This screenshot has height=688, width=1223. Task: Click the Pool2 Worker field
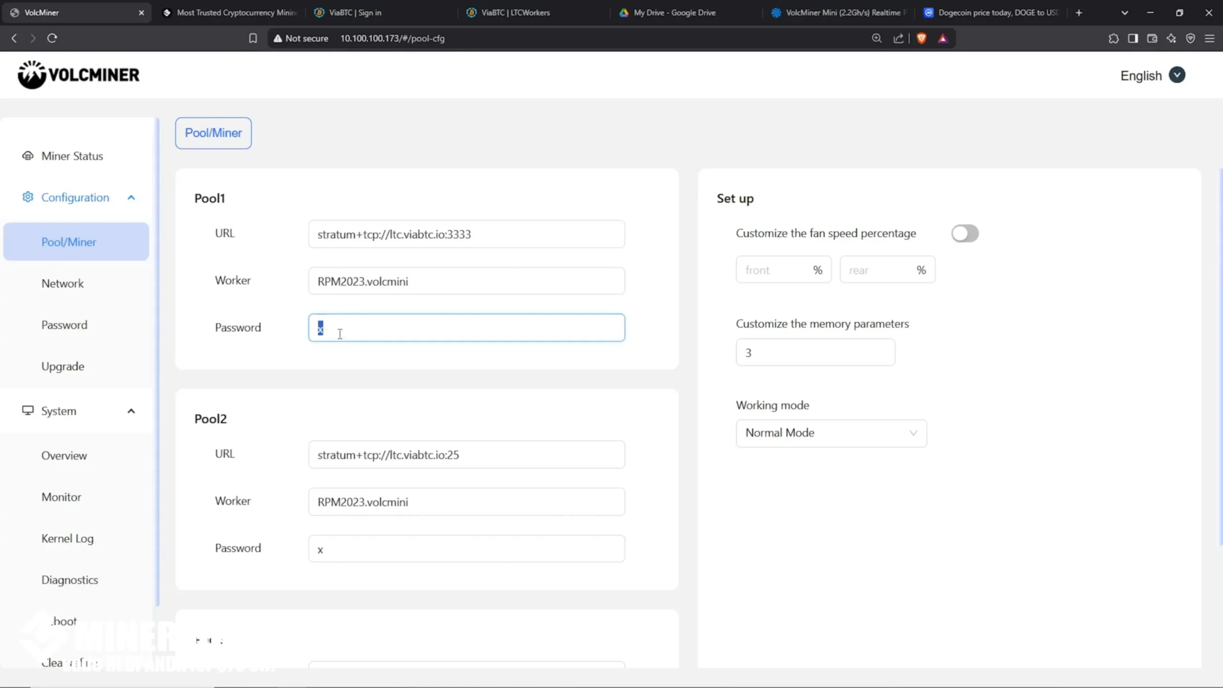[x=466, y=502]
